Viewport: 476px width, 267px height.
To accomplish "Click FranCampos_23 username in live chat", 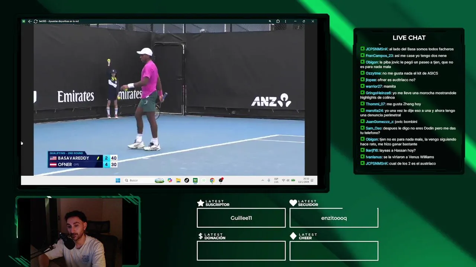I will (379, 56).
